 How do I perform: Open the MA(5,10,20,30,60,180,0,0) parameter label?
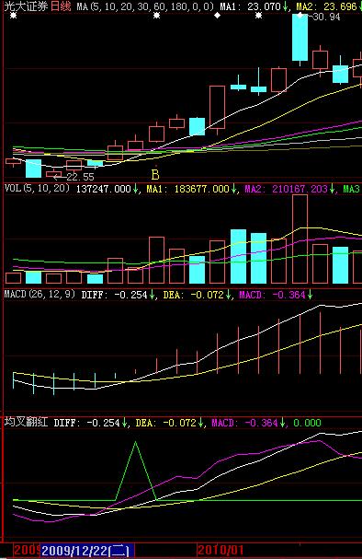145,6
